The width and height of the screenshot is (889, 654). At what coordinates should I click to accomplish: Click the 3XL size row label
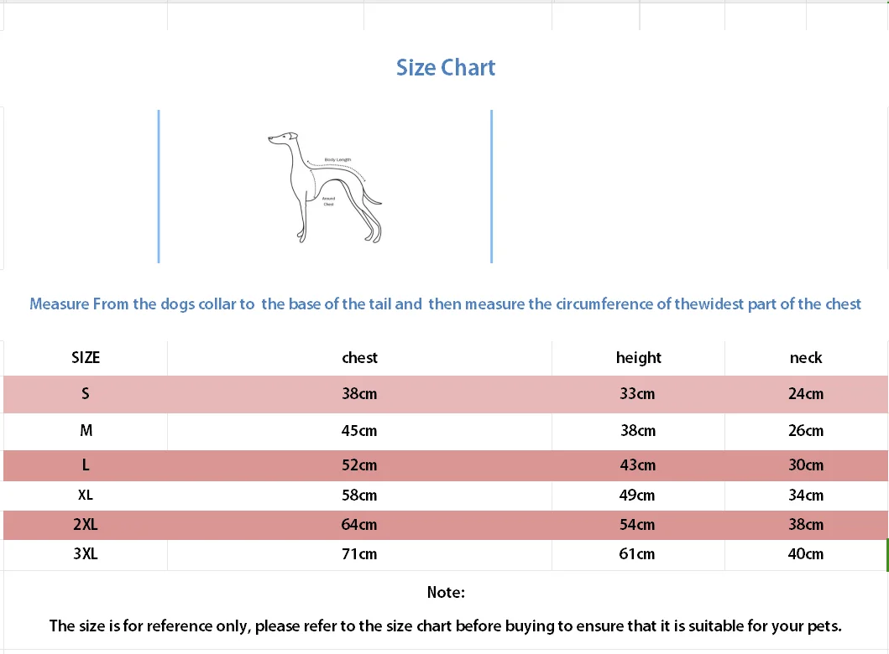pos(86,554)
